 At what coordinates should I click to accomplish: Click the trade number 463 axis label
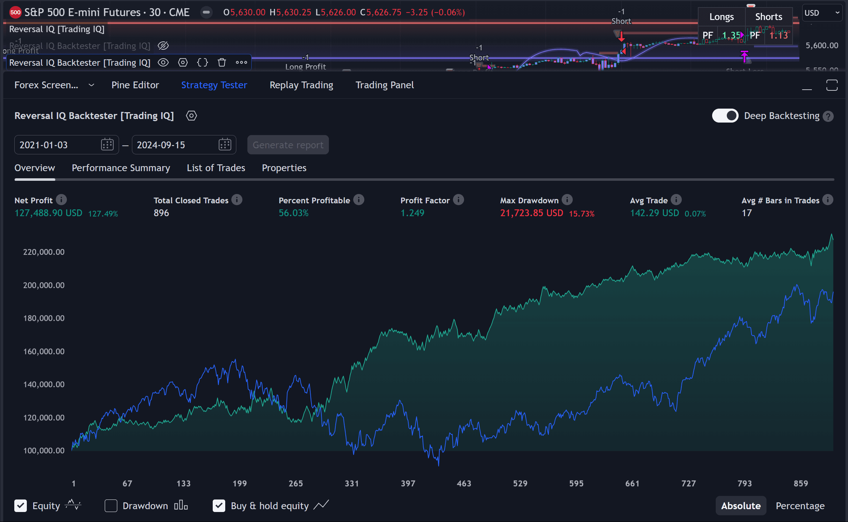tap(464, 483)
